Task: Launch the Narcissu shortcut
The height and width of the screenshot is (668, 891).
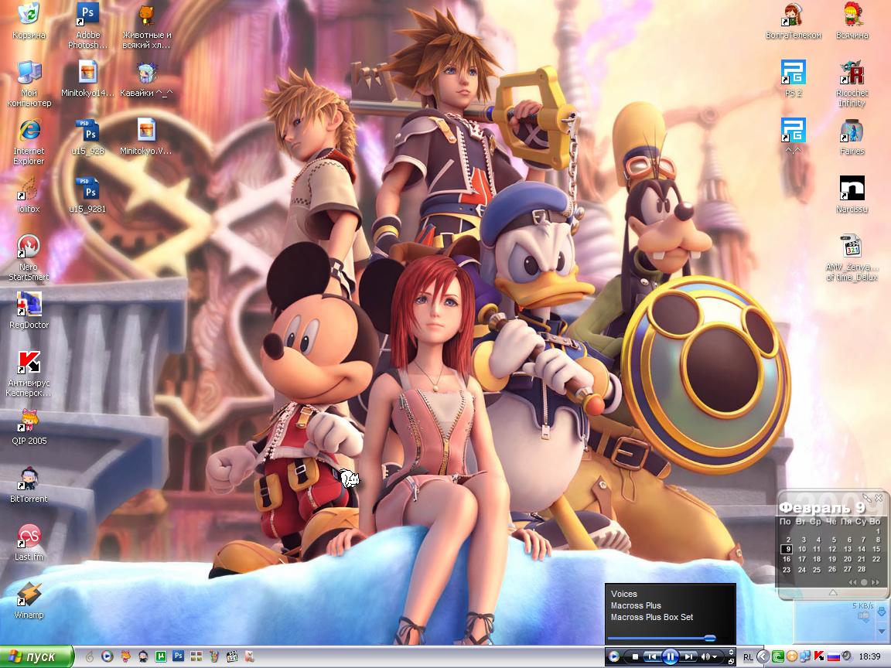Action: [x=852, y=195]
